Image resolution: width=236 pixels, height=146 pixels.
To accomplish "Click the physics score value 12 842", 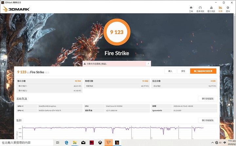I will (x=145, y=81).
